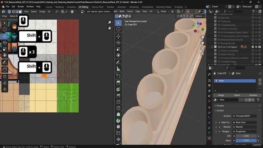263x148 pixels.
Task: Click the Deselect material button
Action: click(x=253, y=95)
